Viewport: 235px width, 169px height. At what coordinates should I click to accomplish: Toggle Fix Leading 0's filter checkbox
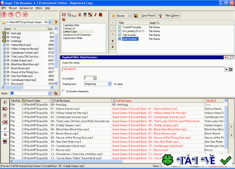[x=120, y=31]
